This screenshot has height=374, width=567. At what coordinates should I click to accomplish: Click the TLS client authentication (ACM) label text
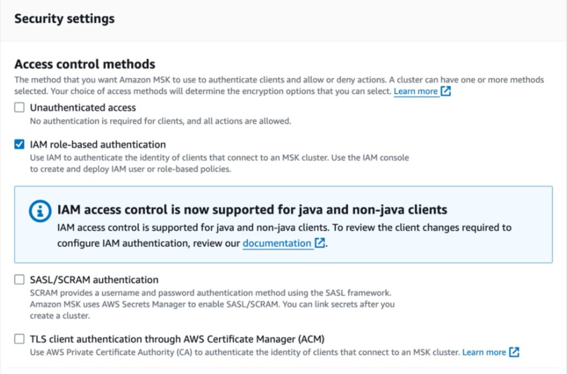177,339
